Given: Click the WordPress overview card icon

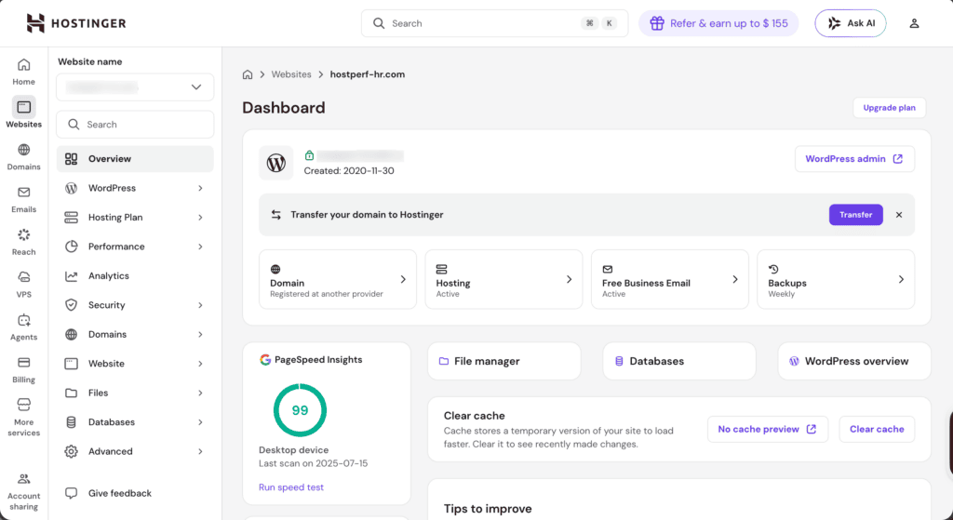Looking at the screenshot, I should (794, 361).
